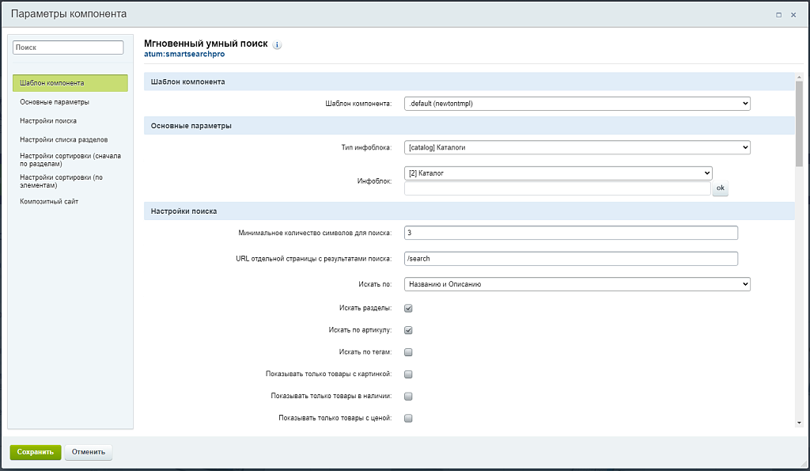Click the 'Отменить' button
810x471 pixels.
click(89, 452)
